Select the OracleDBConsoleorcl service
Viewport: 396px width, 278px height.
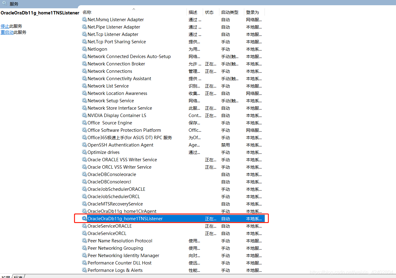(x=109, y=182)
